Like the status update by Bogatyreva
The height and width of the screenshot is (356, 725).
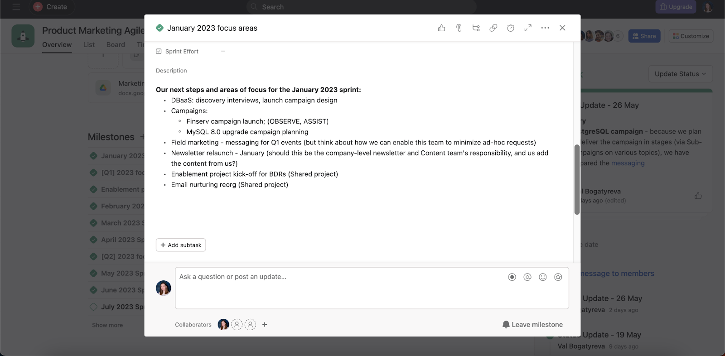pos(698,196)
